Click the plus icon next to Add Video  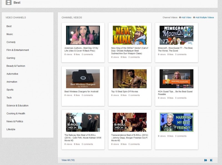point(180,18)
